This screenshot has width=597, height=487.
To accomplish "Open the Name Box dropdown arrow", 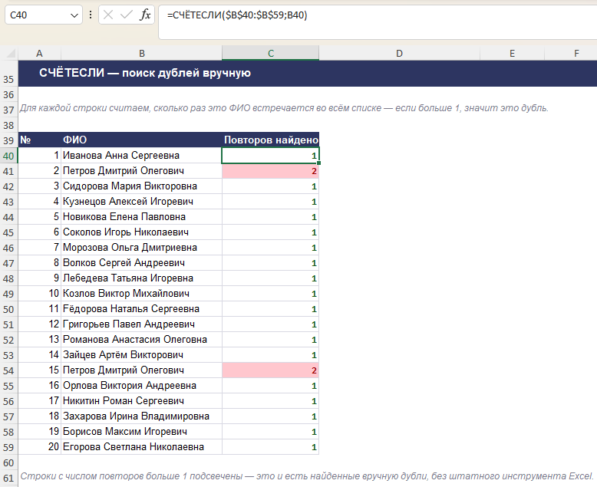I will pos(74,15).
